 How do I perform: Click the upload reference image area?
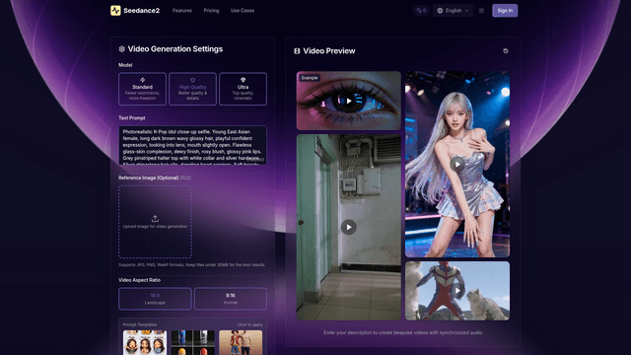coord(155,222)
